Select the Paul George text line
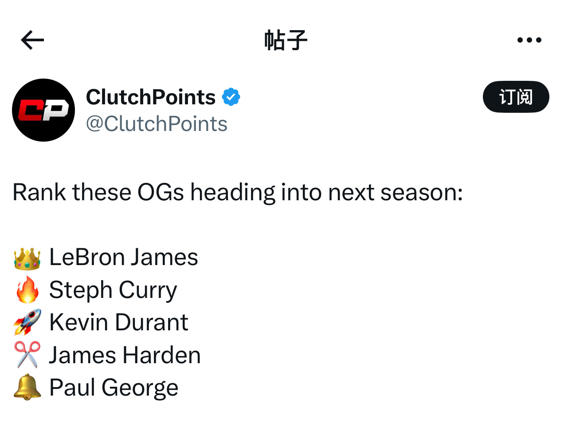 point(114,388)
